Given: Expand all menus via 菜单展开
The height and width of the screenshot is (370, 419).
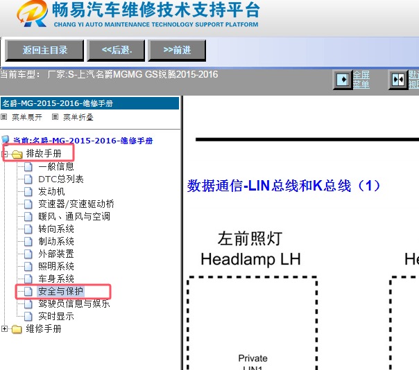Looking at the screenshot, I should click(27, 117).
